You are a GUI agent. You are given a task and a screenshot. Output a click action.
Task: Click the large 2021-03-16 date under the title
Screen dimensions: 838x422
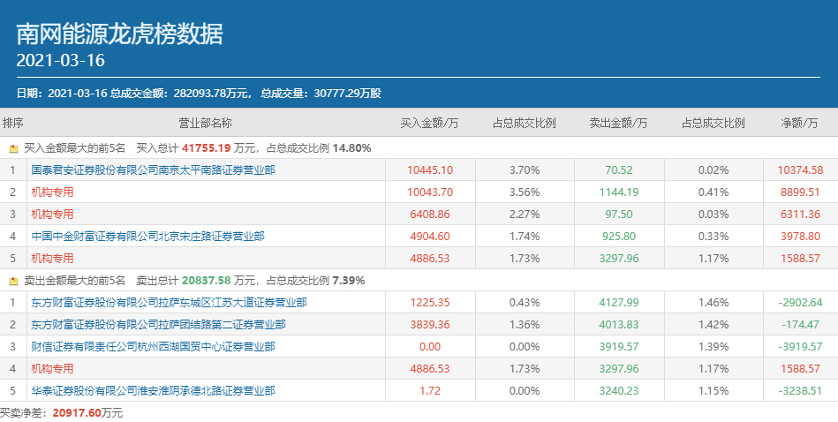61,61
